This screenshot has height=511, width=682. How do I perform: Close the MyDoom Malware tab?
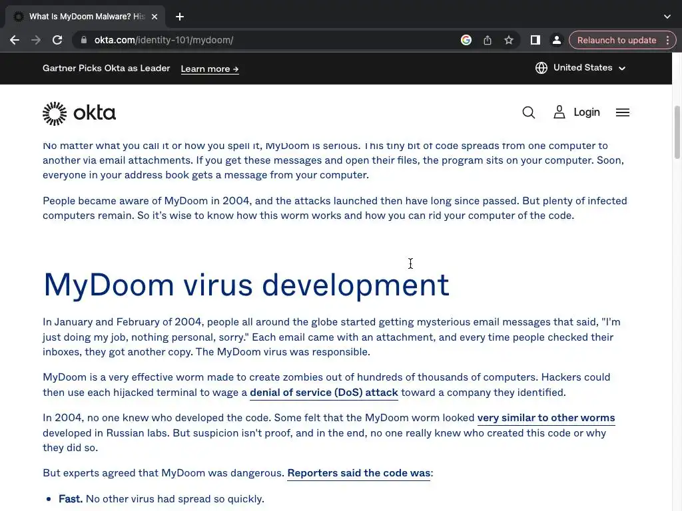tap(155, 17)
